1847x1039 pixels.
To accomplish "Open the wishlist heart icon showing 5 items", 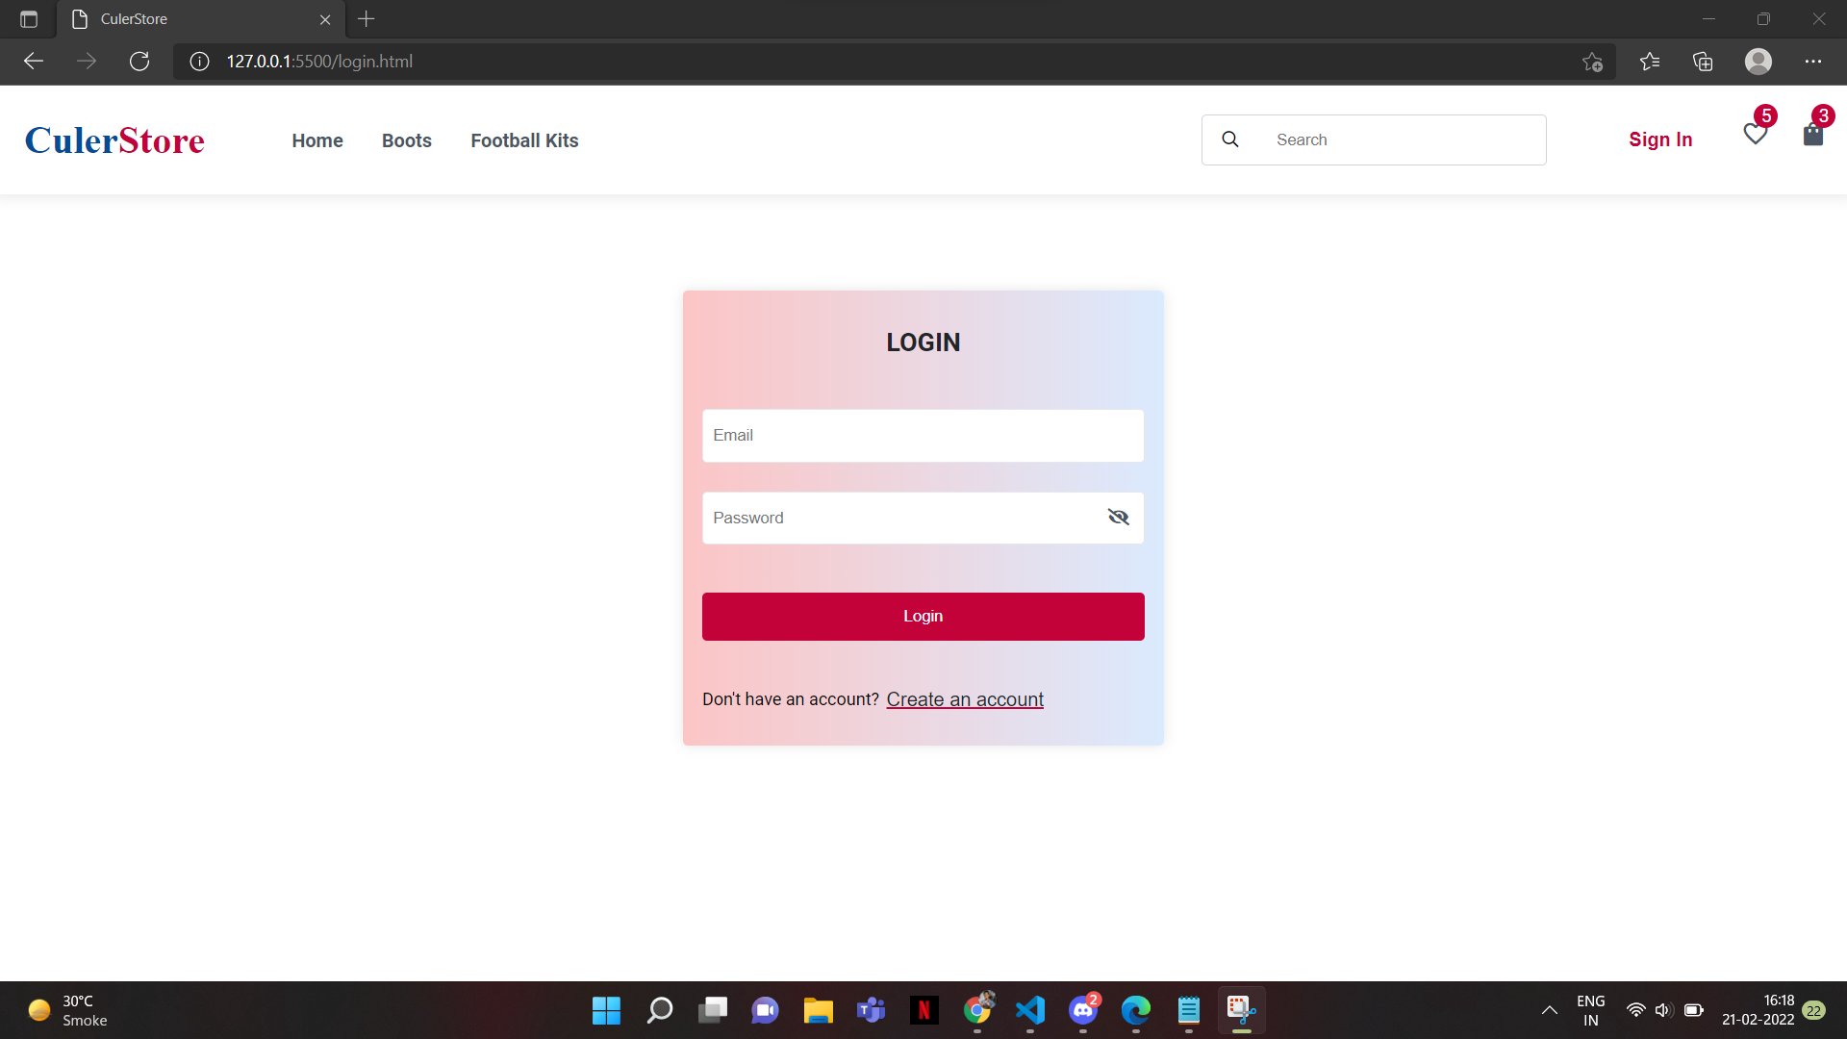I will pyautogui.click(x=1756, y=135).
